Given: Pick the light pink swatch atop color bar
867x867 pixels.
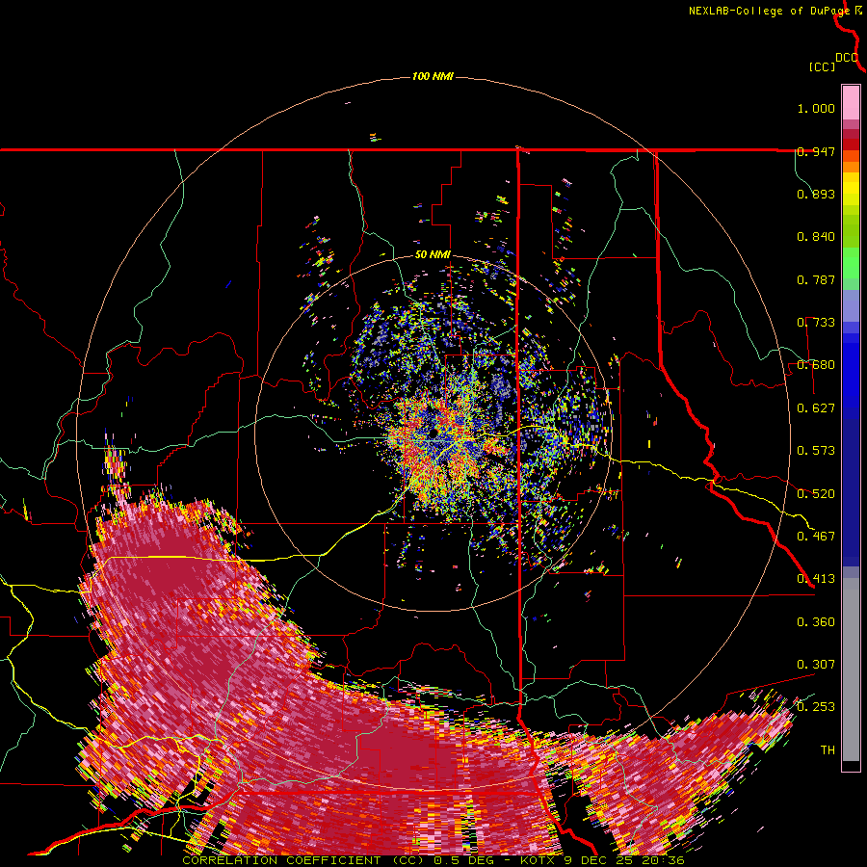Looking at the screenshot, I should coord(851,103).
